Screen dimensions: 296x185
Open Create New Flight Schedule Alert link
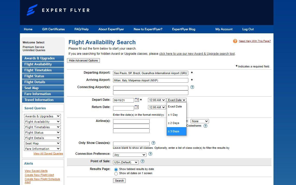click(x=42, y=181)
